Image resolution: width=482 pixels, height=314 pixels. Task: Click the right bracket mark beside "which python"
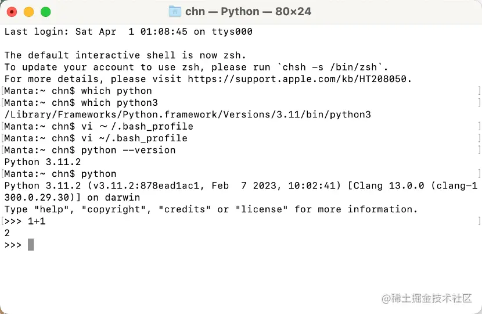point(479,91)
